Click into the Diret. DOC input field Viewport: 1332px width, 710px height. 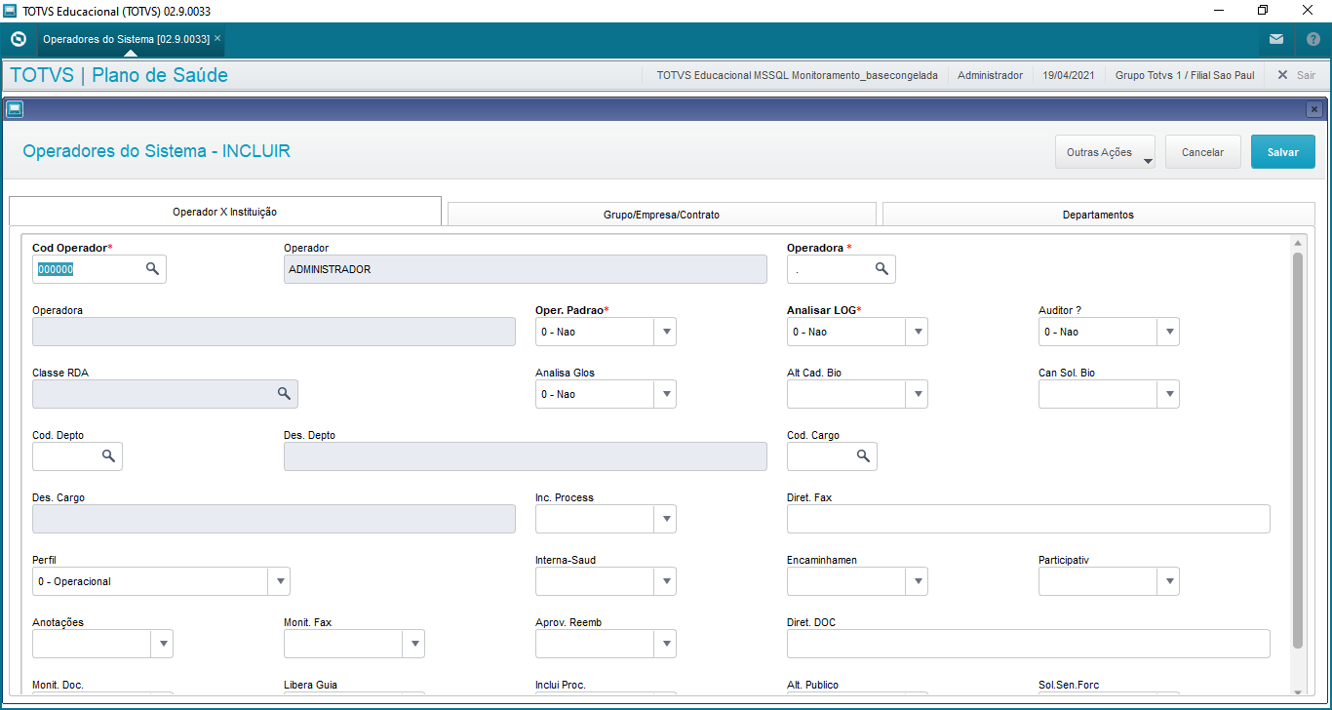[x=1028, y=644]
